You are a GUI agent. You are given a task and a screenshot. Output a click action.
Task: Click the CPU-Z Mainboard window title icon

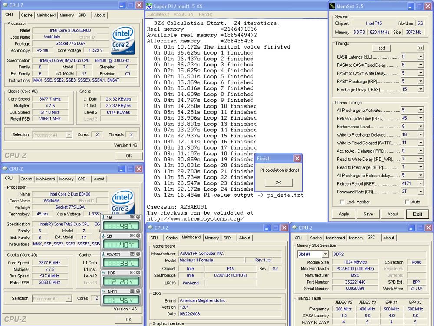pyautogui.click(x=151, y=228)
